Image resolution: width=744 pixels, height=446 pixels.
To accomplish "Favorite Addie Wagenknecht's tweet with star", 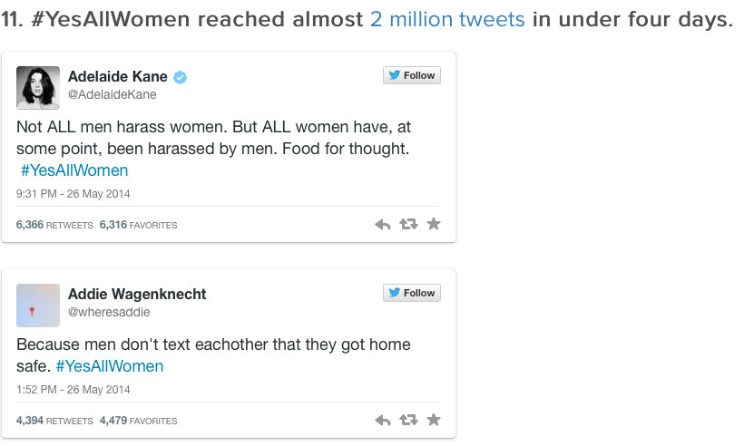I will click(434, 420).
